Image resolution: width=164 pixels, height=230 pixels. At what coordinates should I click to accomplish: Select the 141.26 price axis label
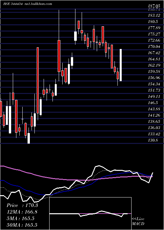coord(154,115)
